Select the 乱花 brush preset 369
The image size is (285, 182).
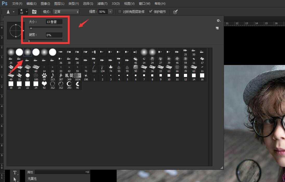coord(69,77)
